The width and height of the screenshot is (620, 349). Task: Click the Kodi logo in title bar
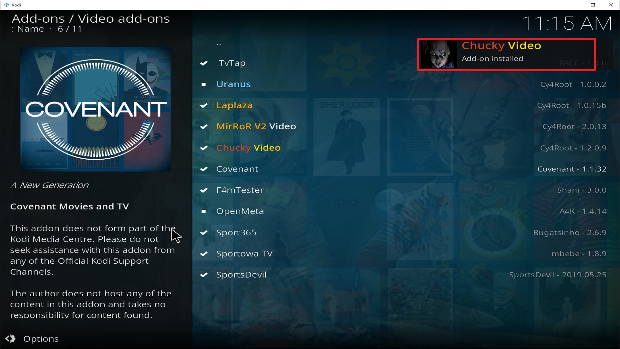(6, 5)
